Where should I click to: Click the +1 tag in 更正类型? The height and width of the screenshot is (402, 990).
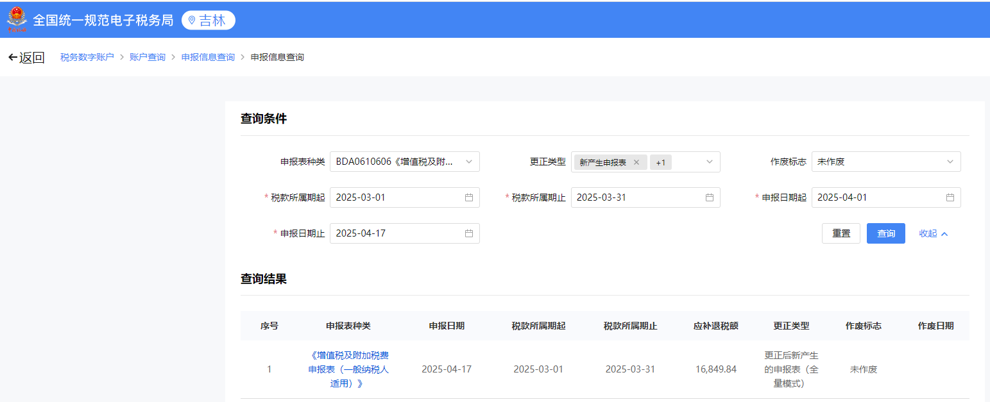point(661,162)
